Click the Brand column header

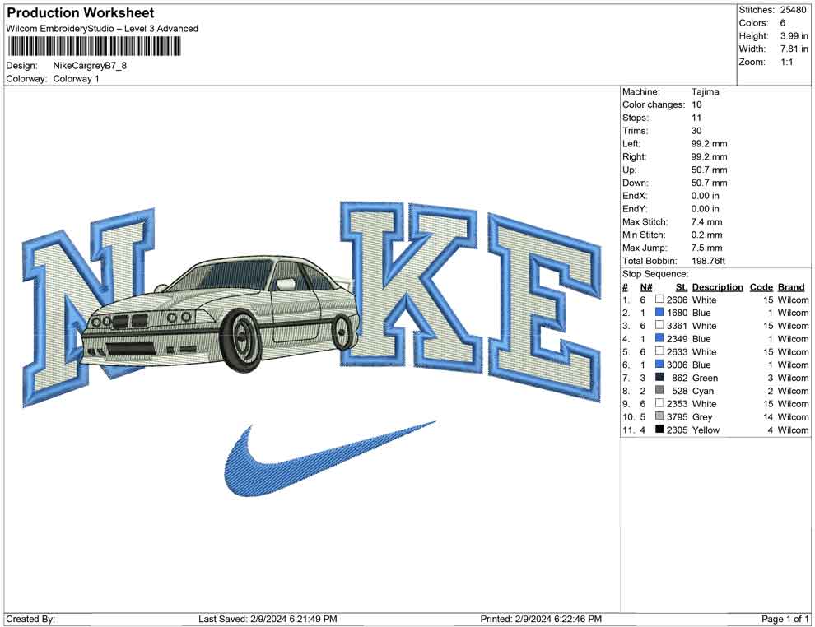(x=790, y=287)
